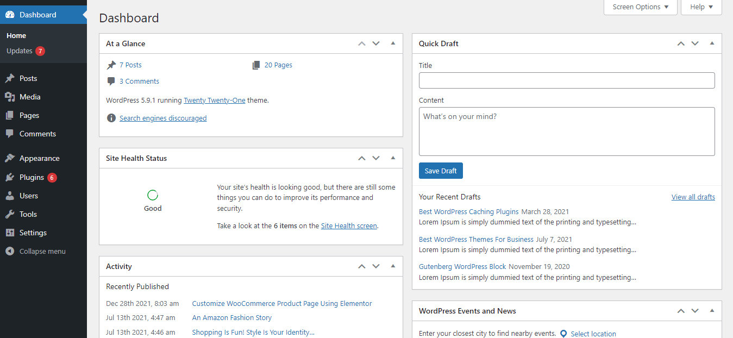Open the Settings menu

pyautogui.click(x=43, y=233)
